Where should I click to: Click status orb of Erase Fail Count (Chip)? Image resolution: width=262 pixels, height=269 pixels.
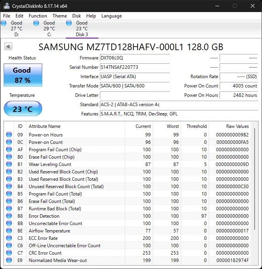[9, 157]
